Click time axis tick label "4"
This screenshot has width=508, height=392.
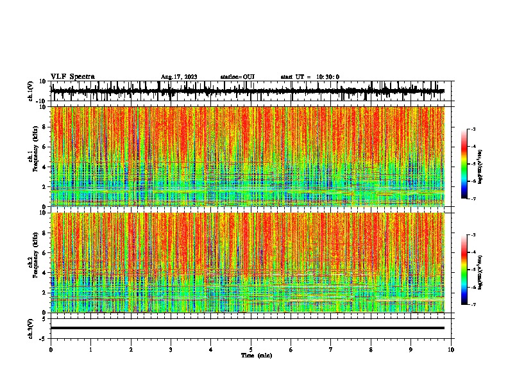point(211,350)
